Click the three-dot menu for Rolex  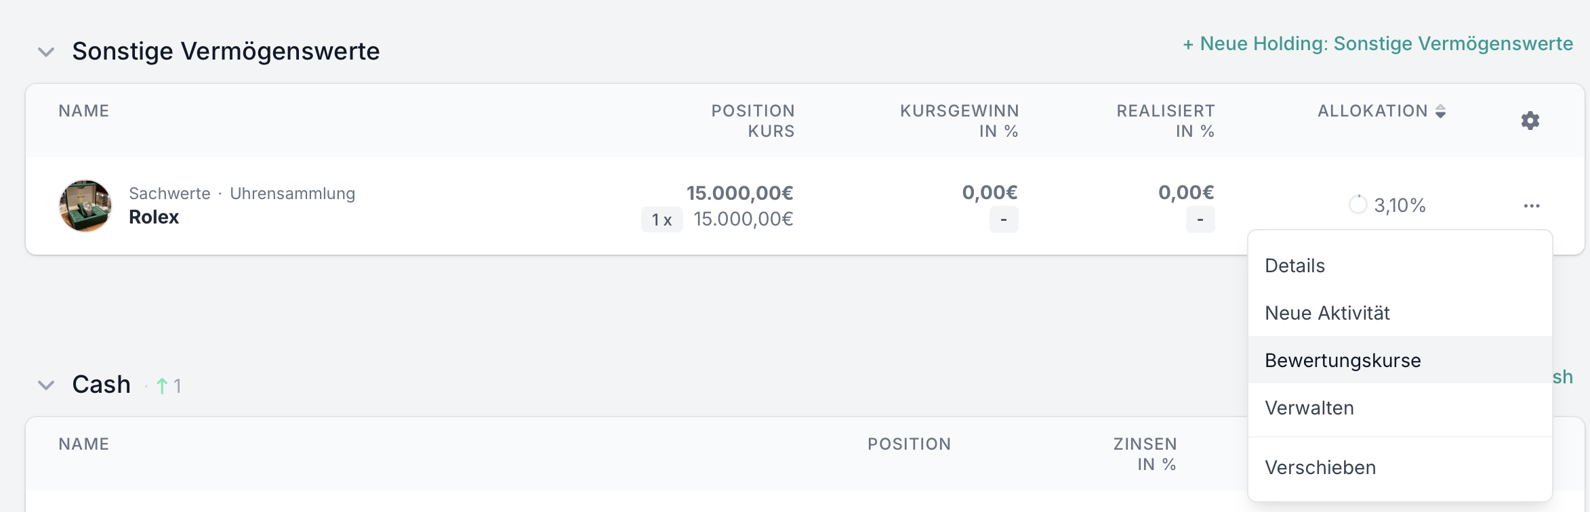[1532, 206]
